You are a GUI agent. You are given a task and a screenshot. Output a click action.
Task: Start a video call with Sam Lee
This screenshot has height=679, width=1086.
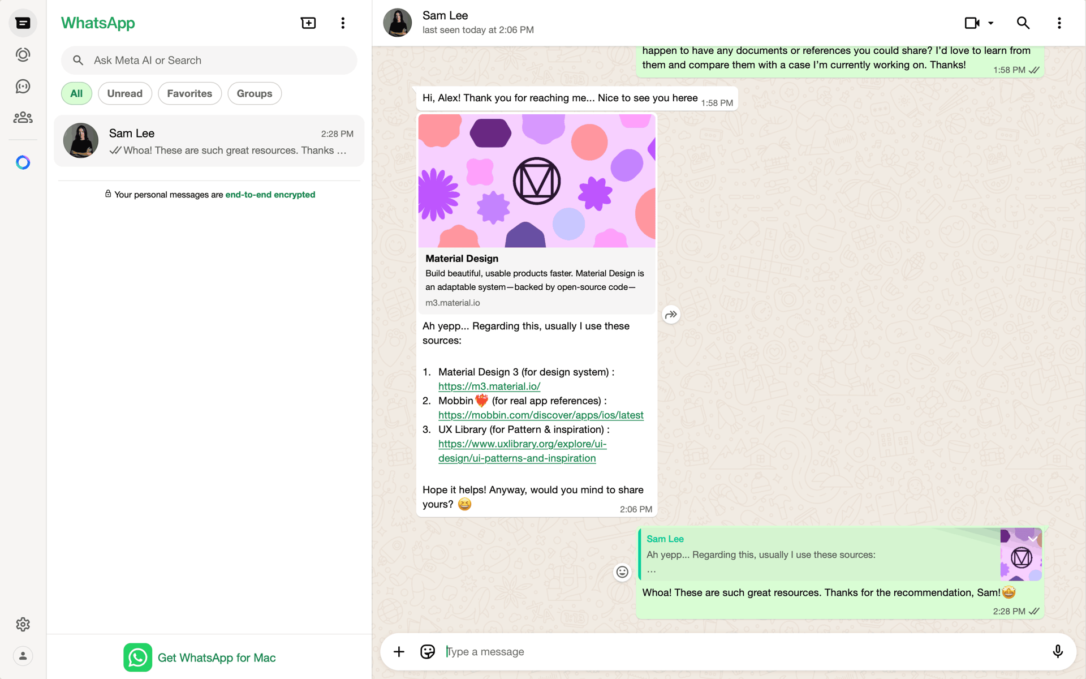tap(972, 23)
